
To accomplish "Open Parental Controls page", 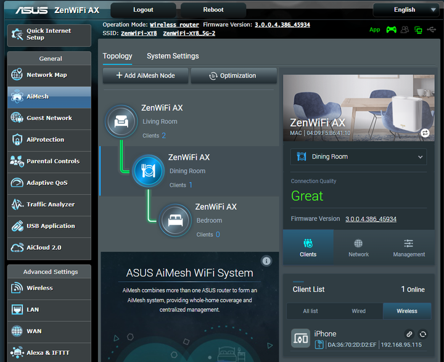I will 49,162.
